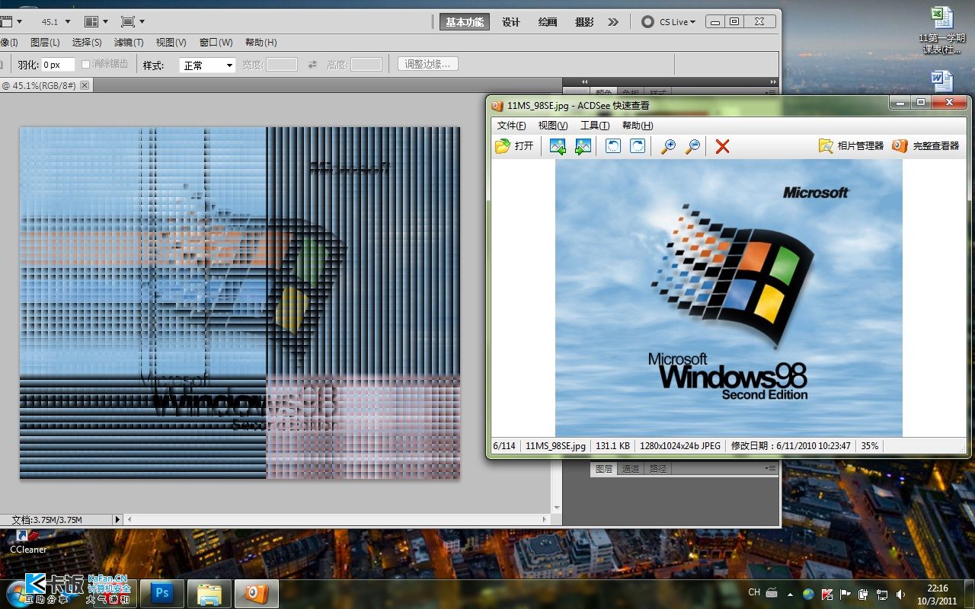Click the 羽化 feather input field

58,65
